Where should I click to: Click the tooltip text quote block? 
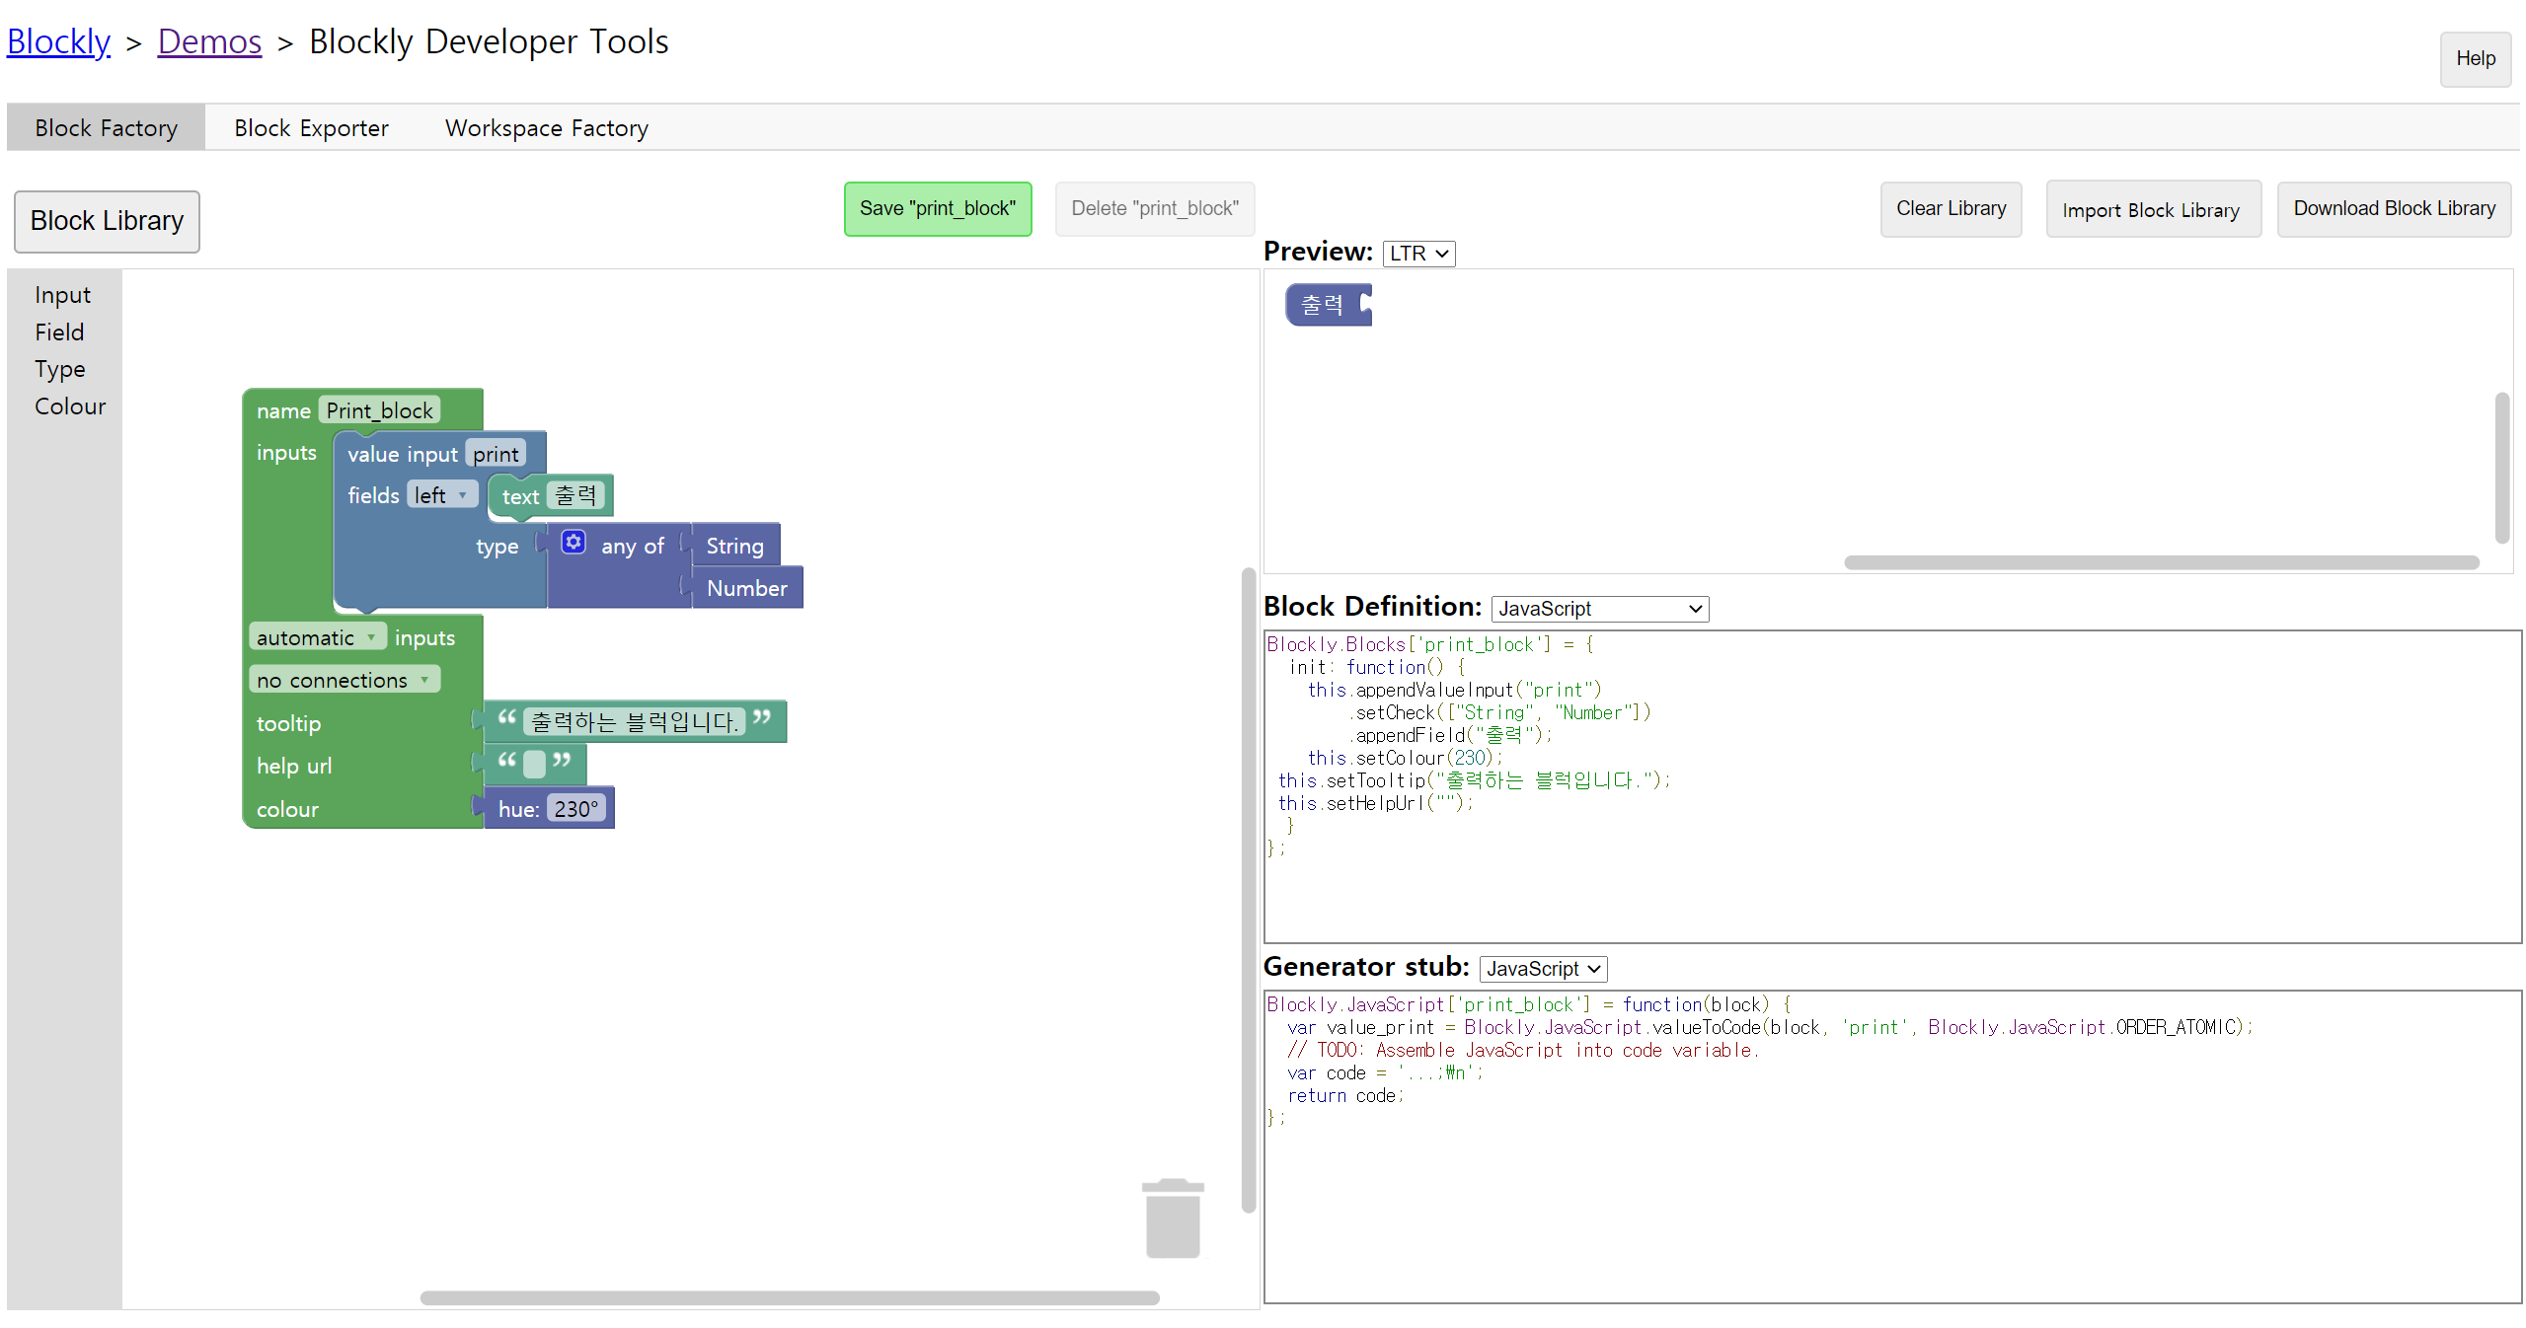click(x=633, y=721)
